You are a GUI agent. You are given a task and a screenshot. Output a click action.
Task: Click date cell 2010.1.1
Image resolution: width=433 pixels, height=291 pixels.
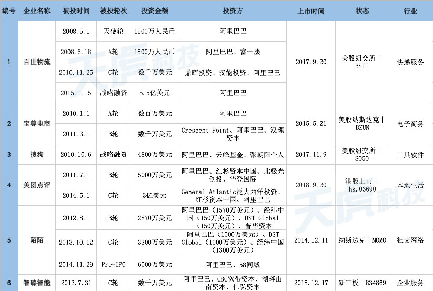click(x=76, y=113)
